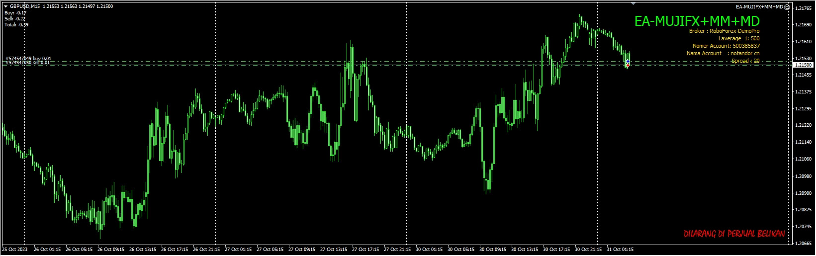Click the 1.20980 value on price scale
The height and width of the screenshot is (256, 816).
click(x=804, y=176)
